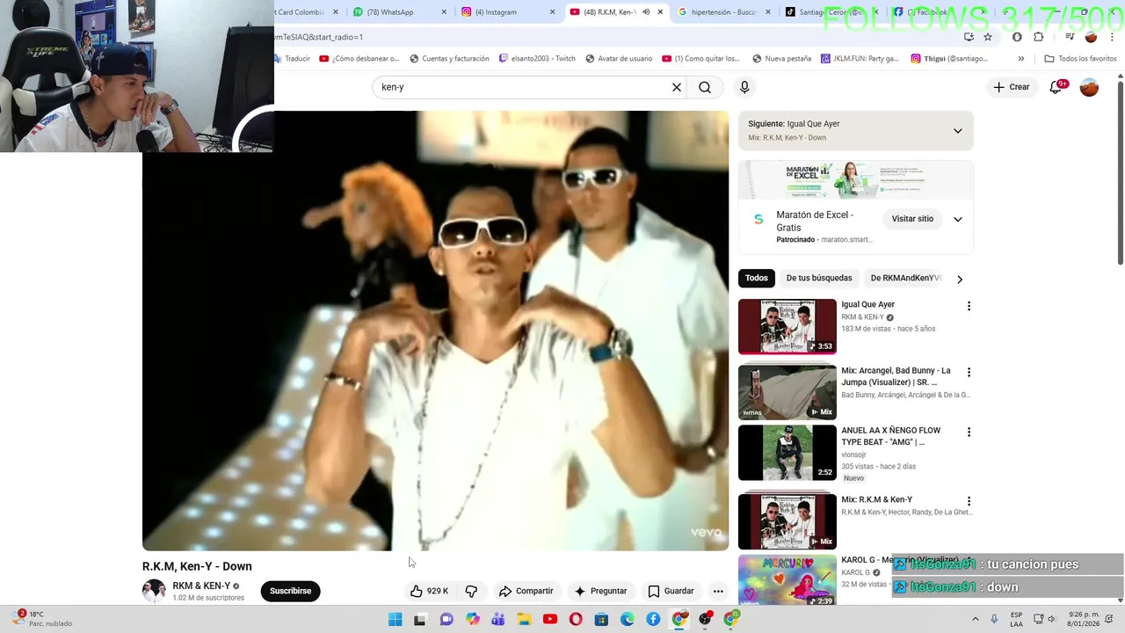The image size is (1125, 633).
Task: Open YouTube notifications bell
Action: (x=1056, y=87)
